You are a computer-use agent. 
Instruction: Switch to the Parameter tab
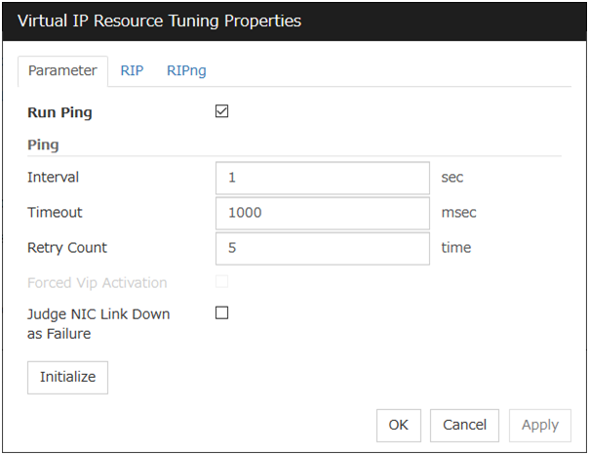pos(62,70)
